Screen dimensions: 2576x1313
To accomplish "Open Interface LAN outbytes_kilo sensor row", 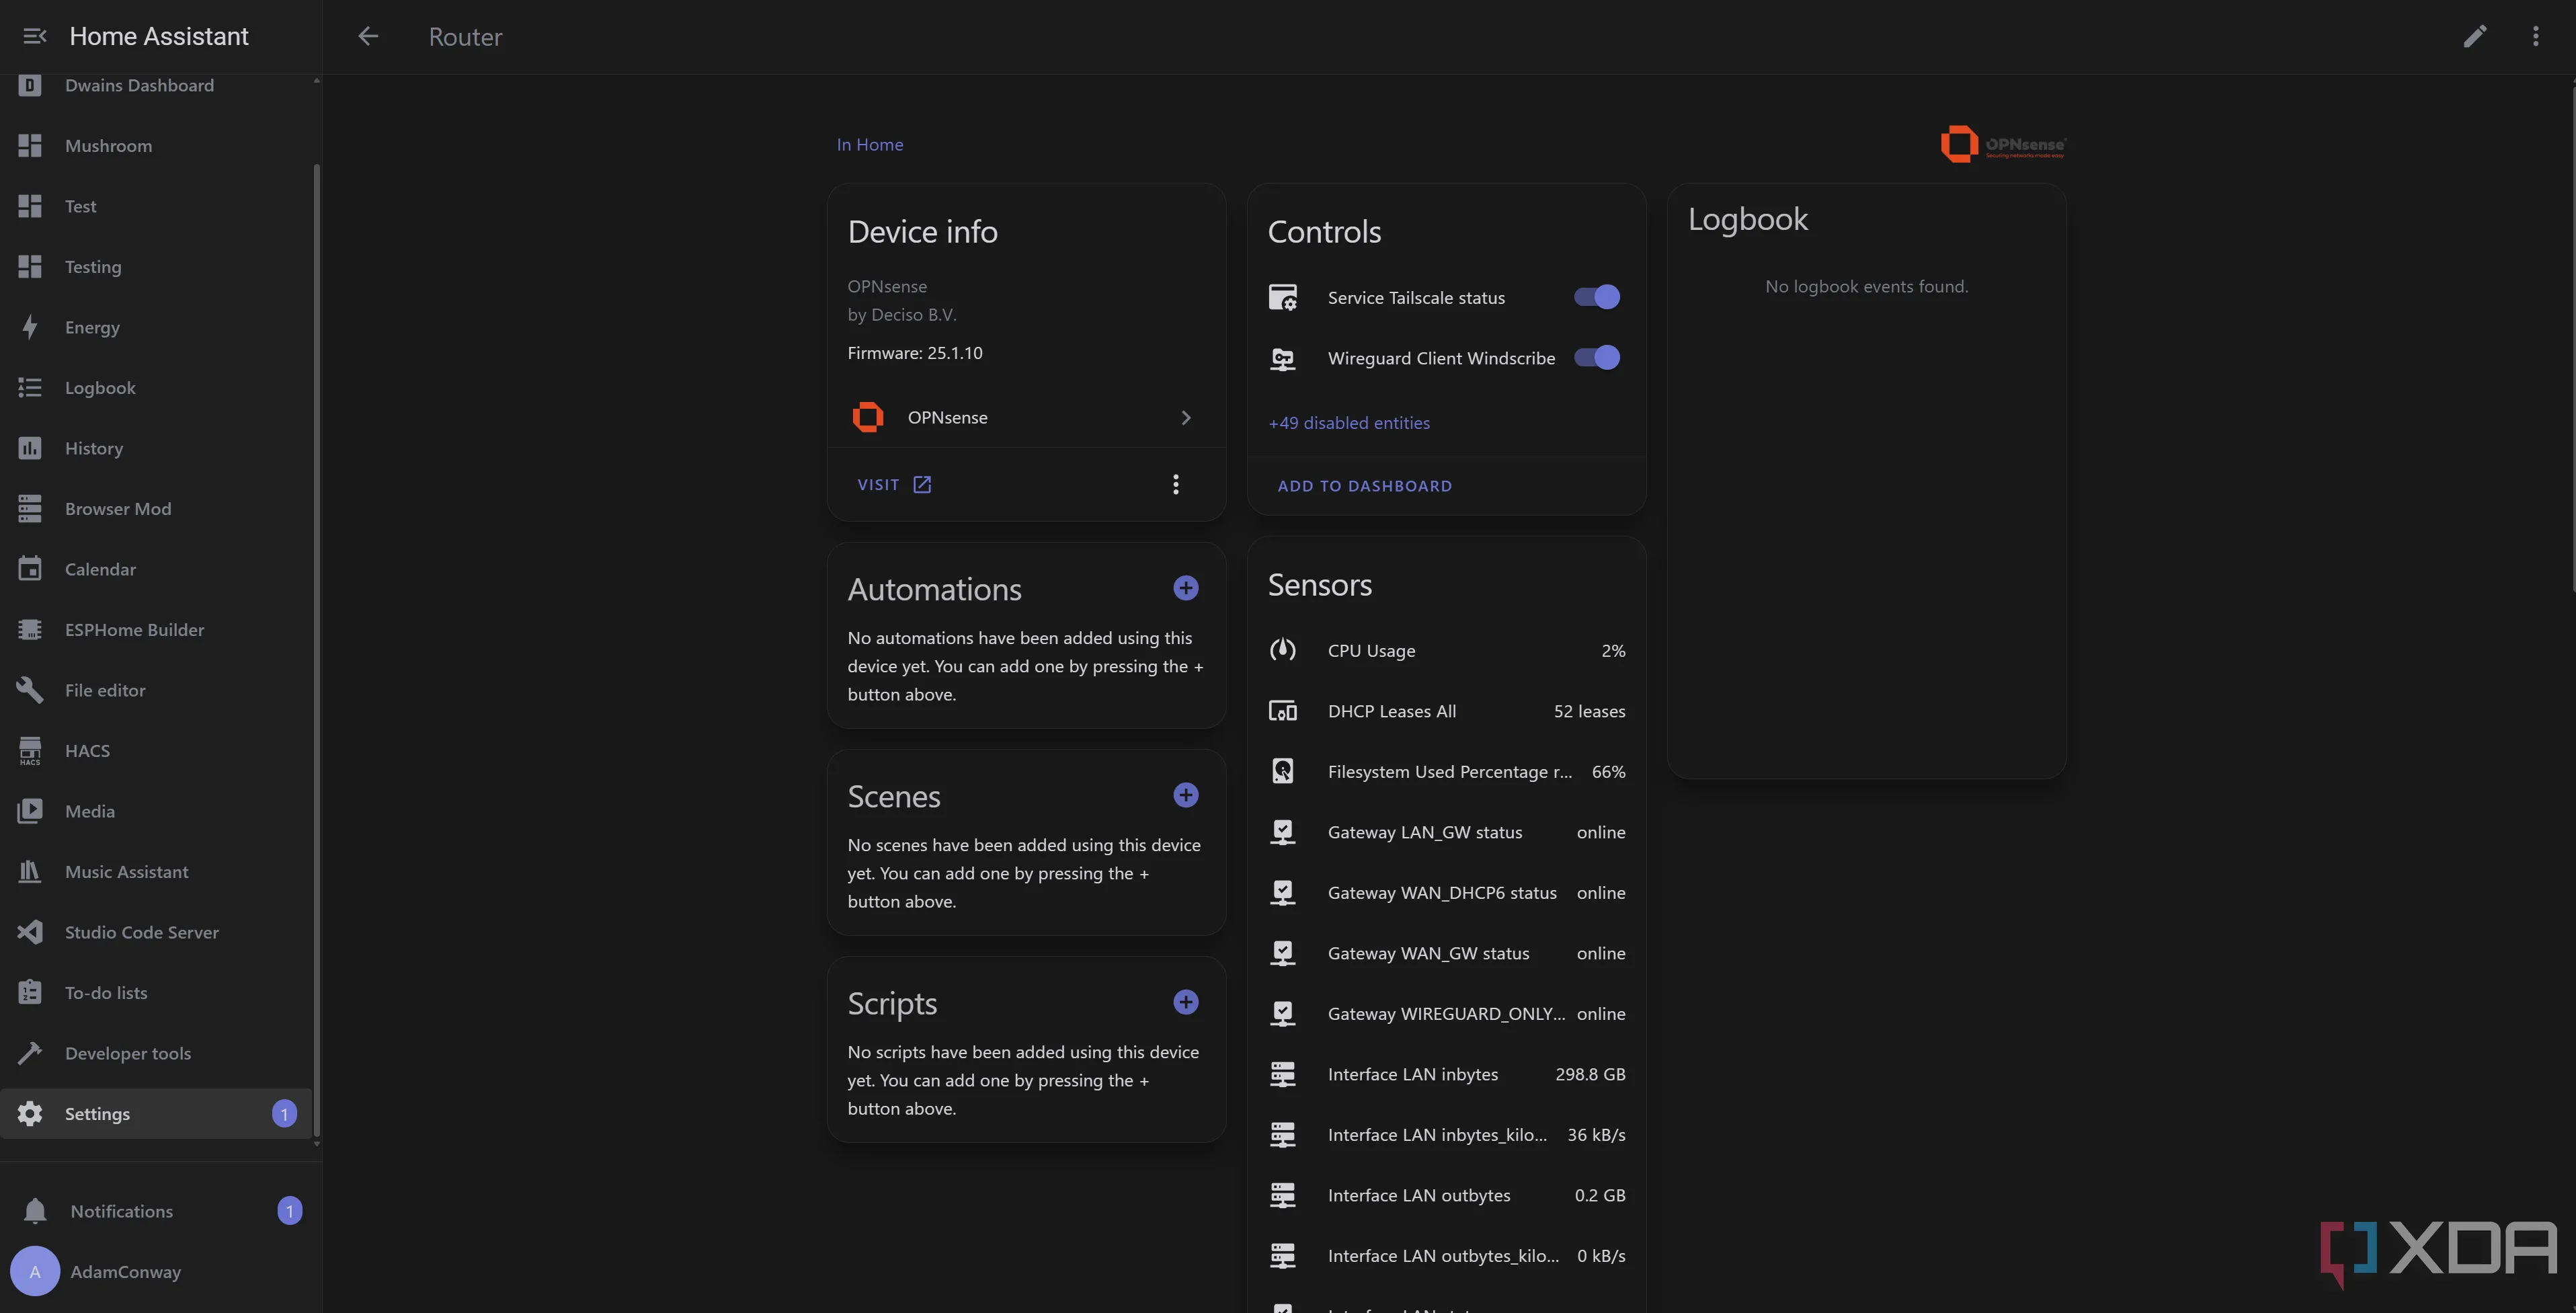I will [1446, 1256].
